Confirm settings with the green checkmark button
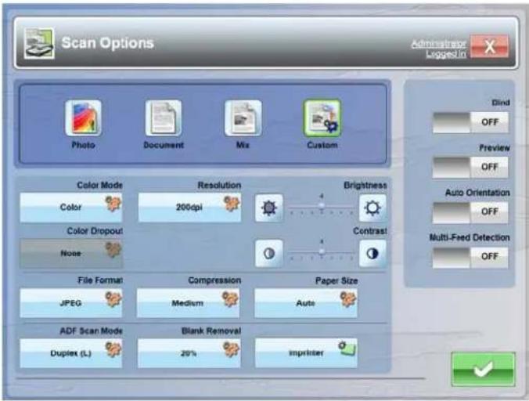 coord(483,369)
